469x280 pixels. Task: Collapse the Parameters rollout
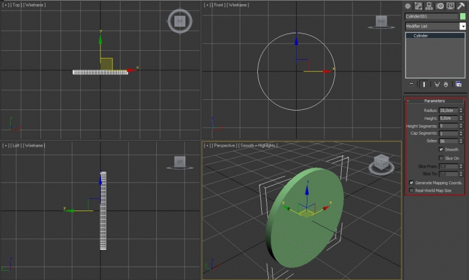(x=435, y=100)
